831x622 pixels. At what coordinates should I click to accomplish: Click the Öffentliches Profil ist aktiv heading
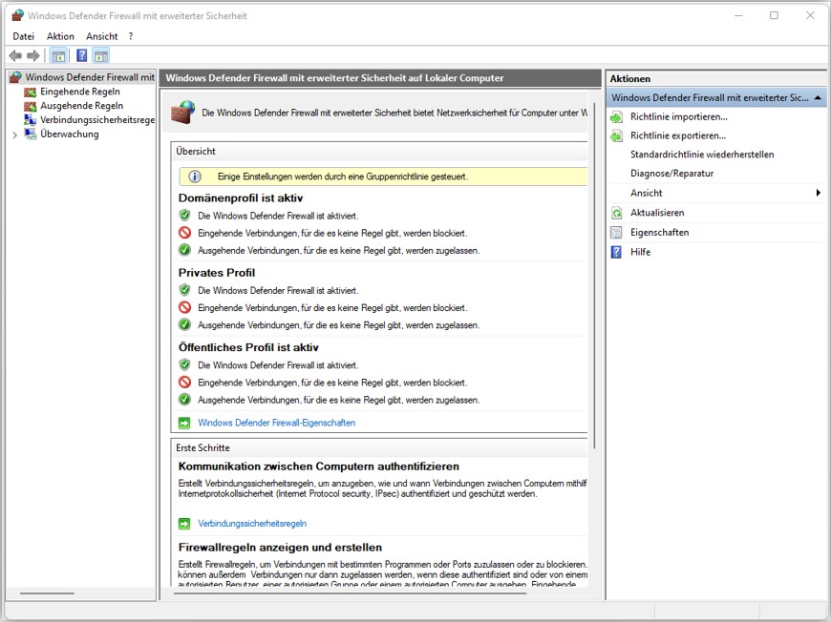[x=248, y=348]
